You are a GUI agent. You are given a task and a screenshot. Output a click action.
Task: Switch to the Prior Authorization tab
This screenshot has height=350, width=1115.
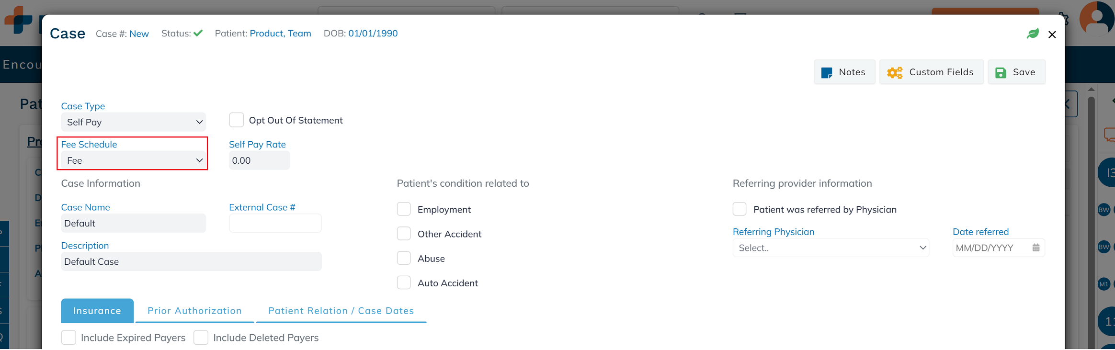coord(194,311)
